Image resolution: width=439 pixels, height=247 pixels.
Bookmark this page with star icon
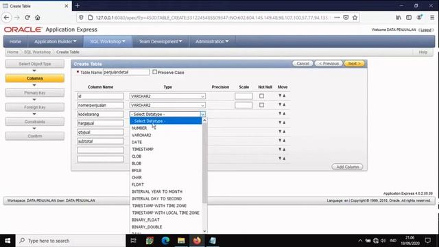point(355,18)
